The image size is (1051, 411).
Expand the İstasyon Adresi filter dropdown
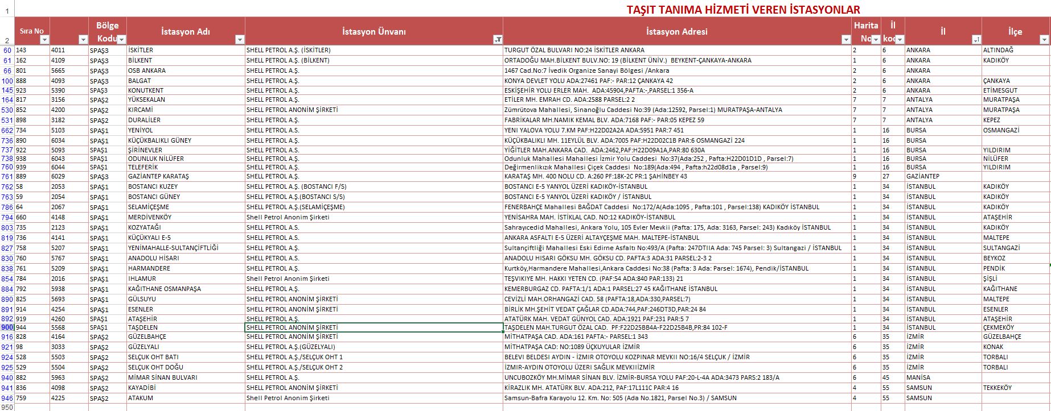coord(846,39)
